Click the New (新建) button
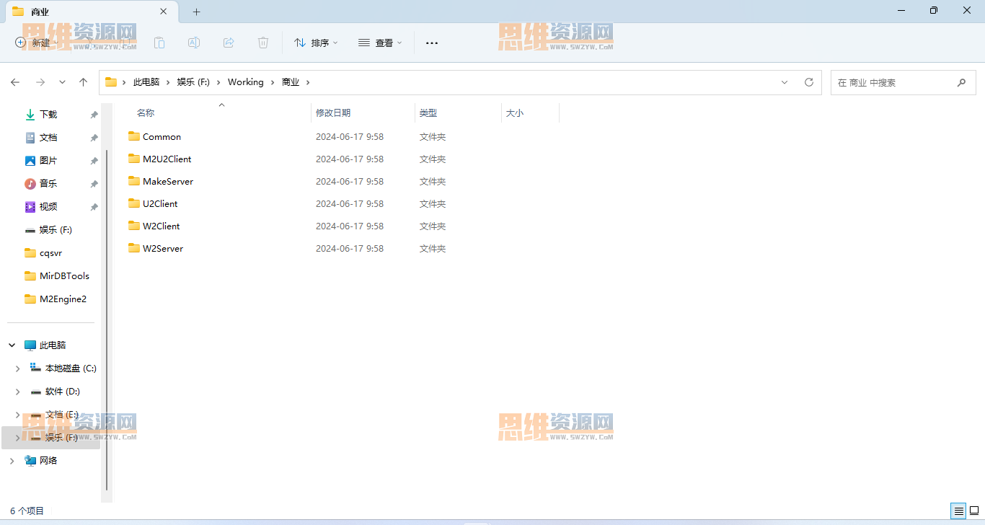Image resolution: width=985 pixels, height=525 pixels. tap(36, 43)
